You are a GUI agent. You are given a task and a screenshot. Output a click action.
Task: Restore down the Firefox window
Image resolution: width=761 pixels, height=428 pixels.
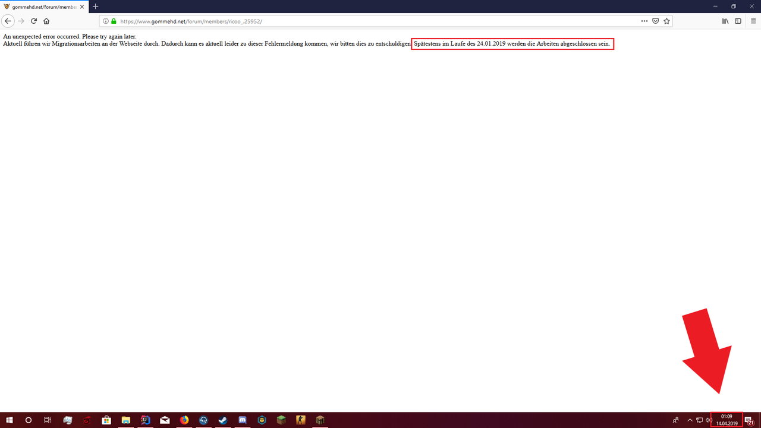point(734,6)
